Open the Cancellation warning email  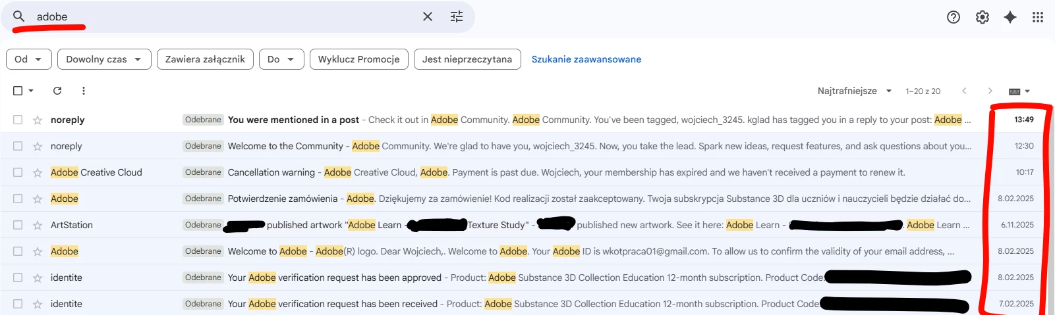[x=527, y=172]
